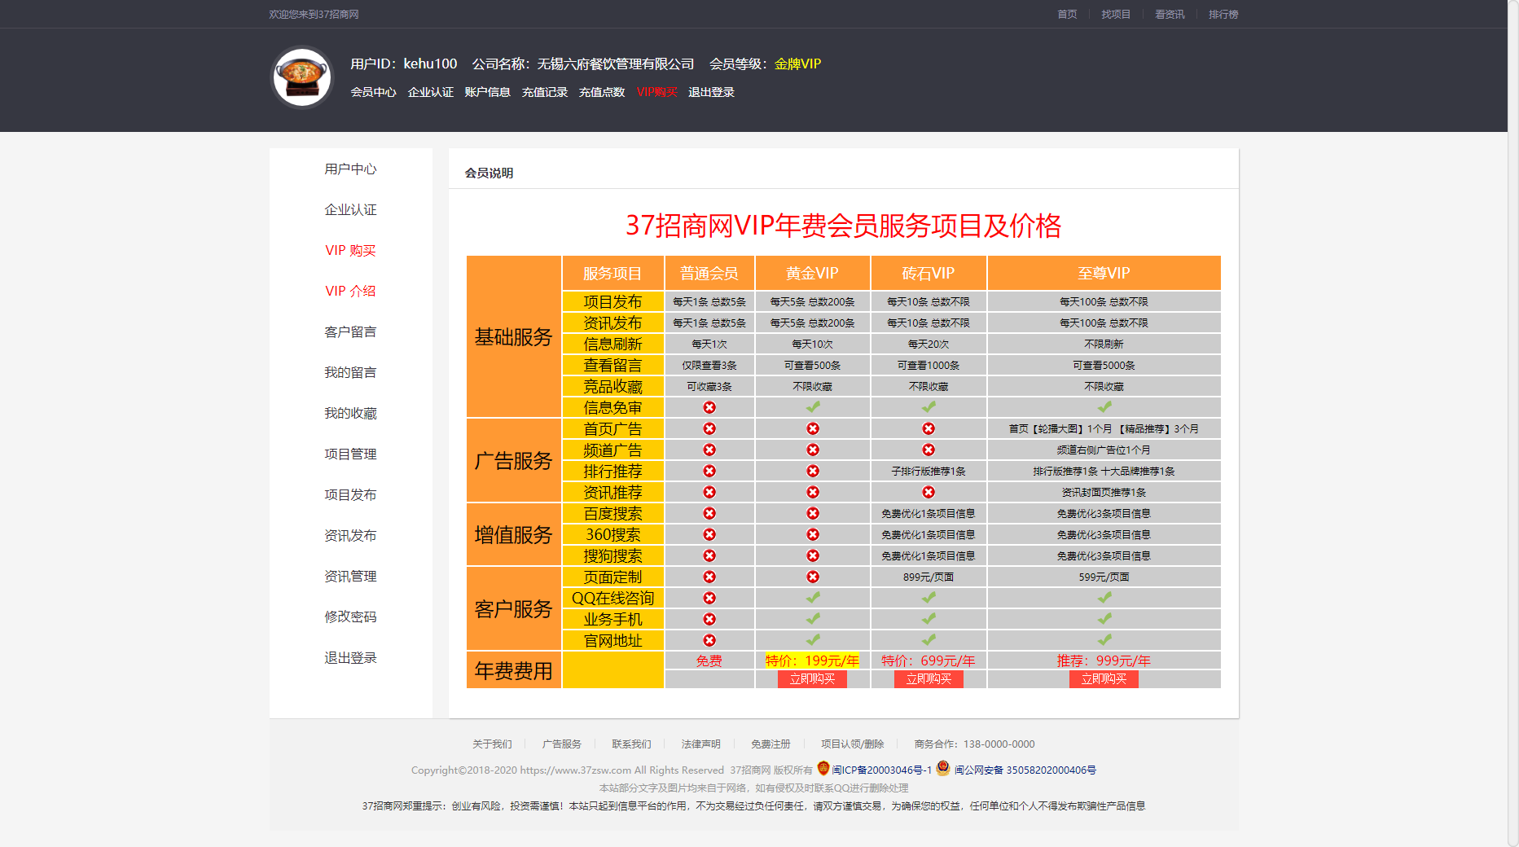
Task: Click 退出登录 in header menu
Action: pyautogui.click(x=711, y=92)
